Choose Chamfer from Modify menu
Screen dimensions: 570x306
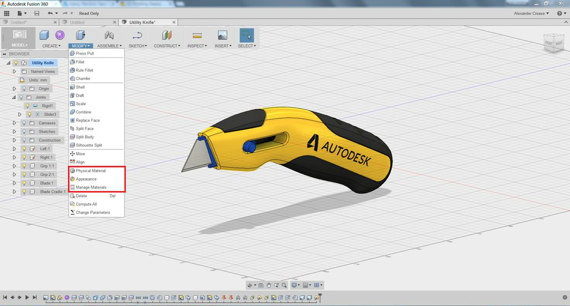[x=96, y=78]
